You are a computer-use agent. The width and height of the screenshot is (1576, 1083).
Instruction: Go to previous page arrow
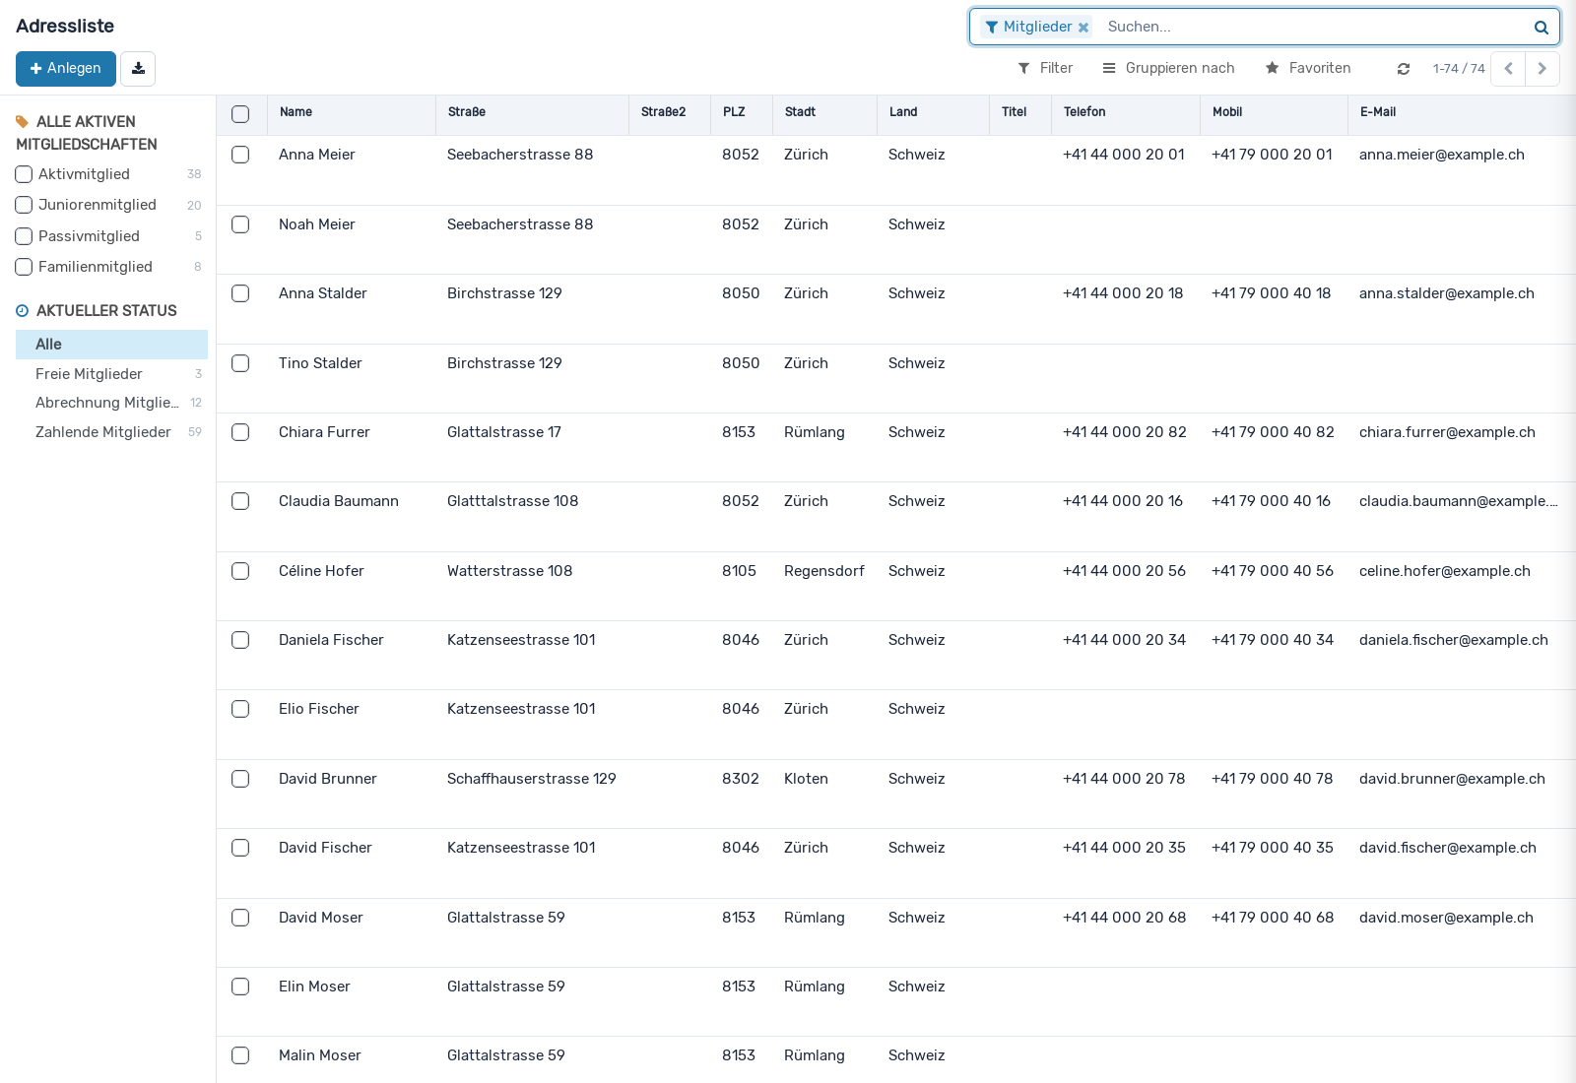pos(1508,69)
